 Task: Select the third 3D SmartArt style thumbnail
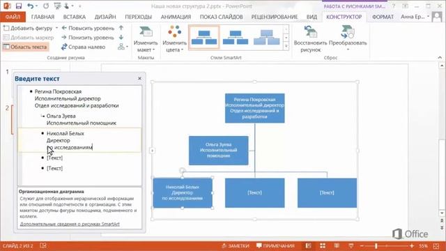tap(266, 38)
